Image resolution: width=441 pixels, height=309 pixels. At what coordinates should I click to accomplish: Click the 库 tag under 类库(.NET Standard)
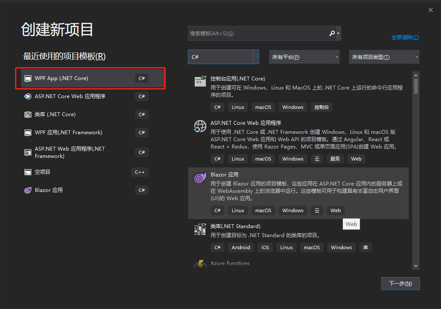[365, 247]
